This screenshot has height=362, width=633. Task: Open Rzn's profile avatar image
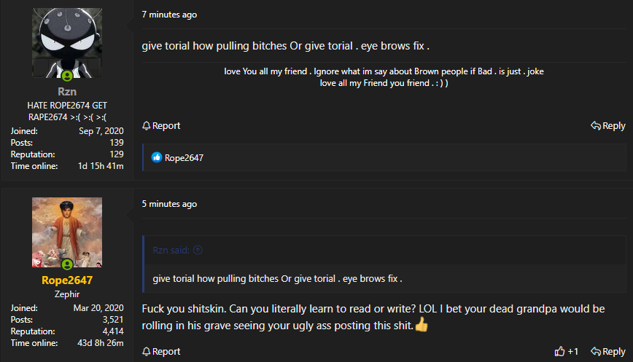[x=67, y=43]
